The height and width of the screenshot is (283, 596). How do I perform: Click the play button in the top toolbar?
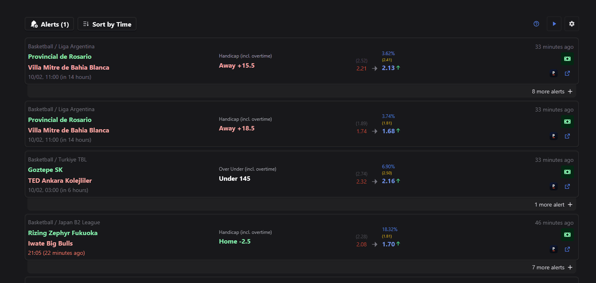554,24
